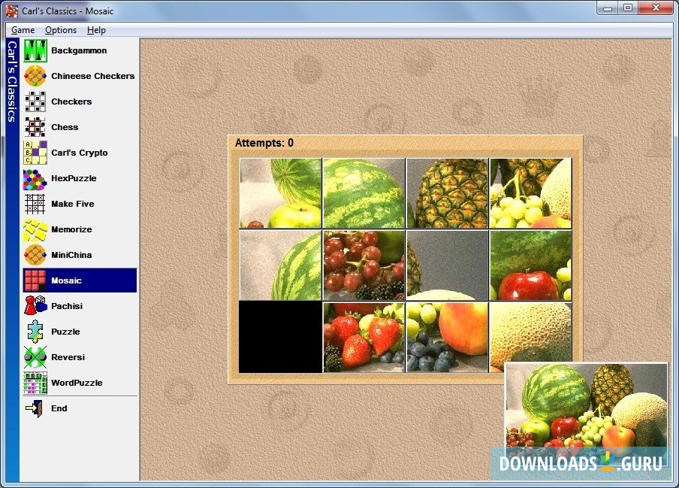Click the End exit door icon

[x=35, y=409]
